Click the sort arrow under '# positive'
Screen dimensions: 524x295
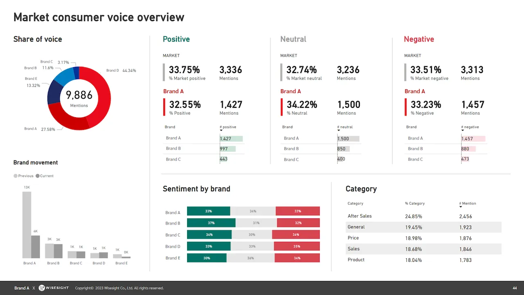[221, 131]
